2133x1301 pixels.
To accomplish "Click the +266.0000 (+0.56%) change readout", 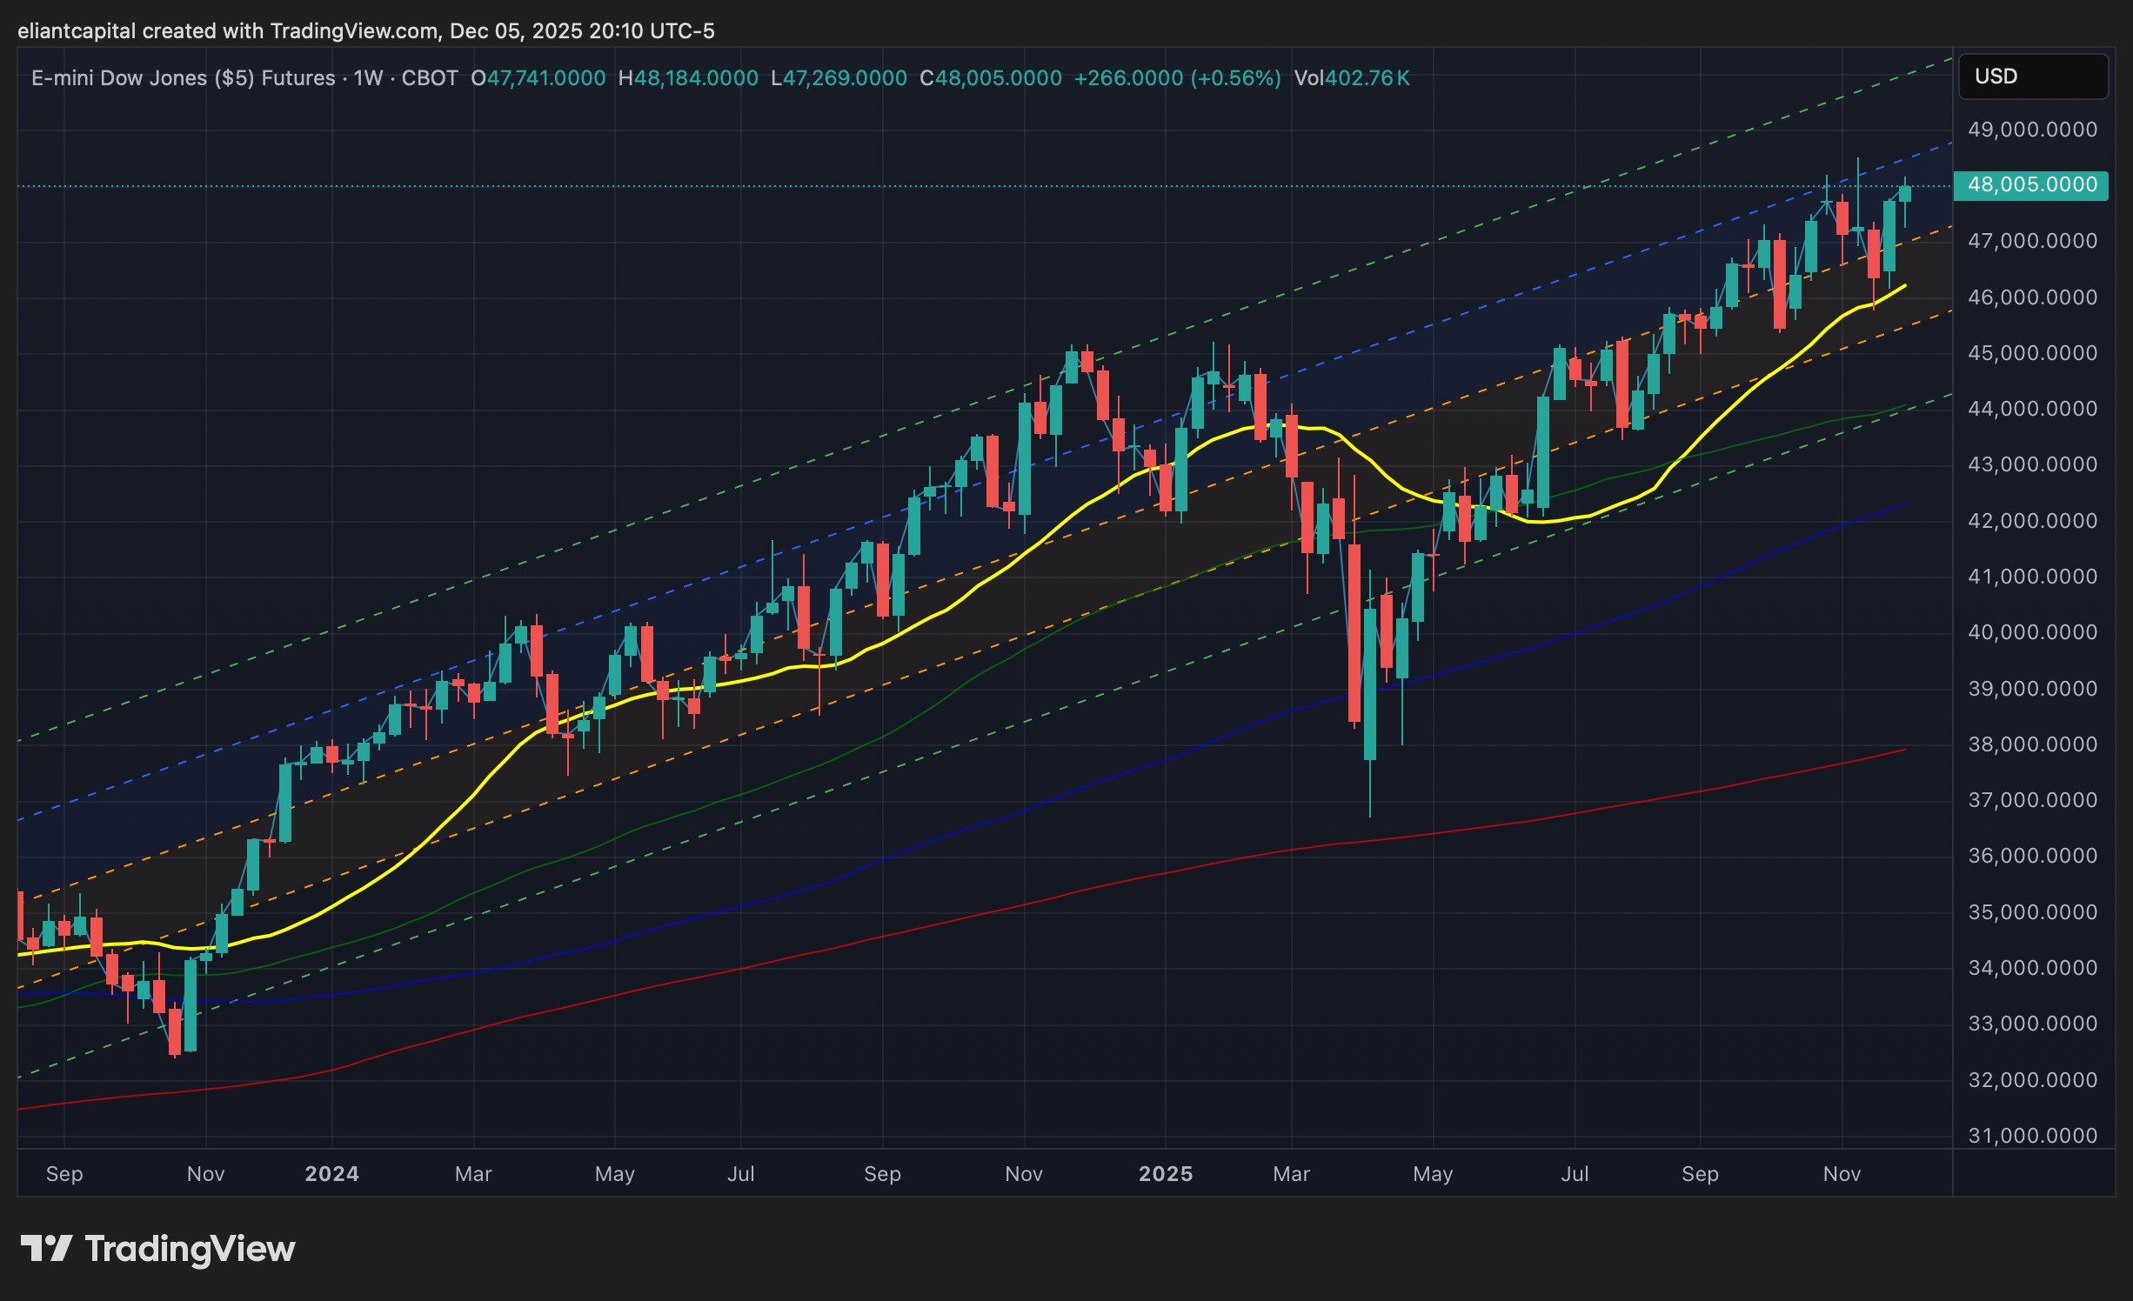I will coord(1177,78).
